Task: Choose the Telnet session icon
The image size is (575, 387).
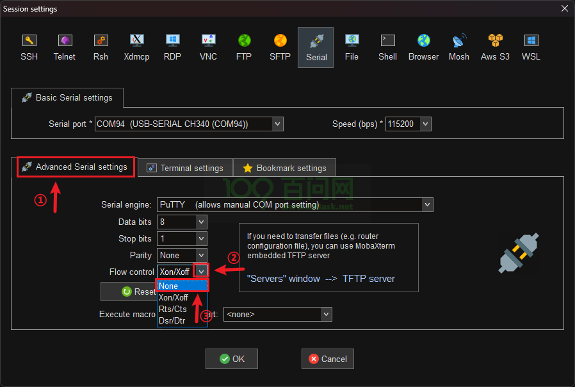Action: 64,47
